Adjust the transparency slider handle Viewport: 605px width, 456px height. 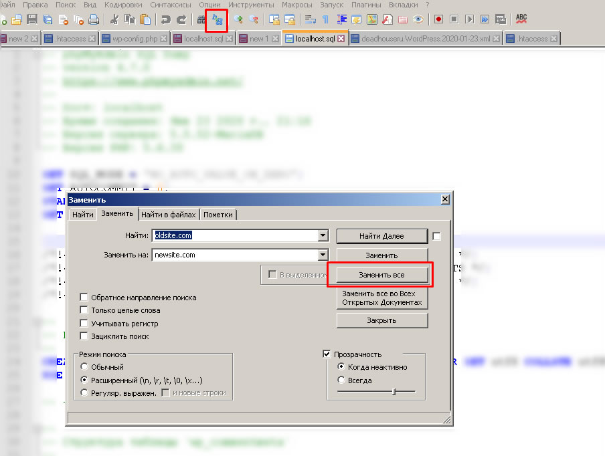tap(394, 392)
